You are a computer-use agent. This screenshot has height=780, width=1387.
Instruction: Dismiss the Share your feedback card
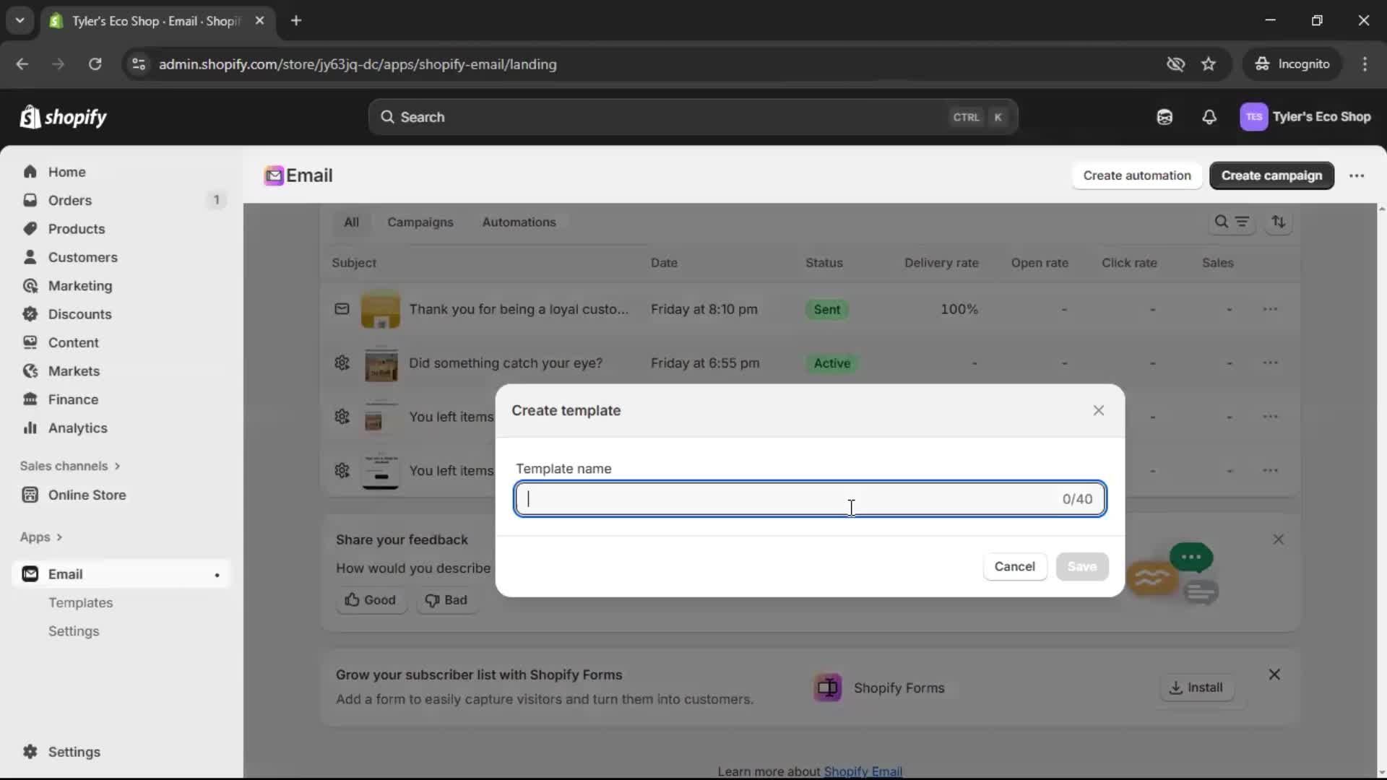[1279, 539]
